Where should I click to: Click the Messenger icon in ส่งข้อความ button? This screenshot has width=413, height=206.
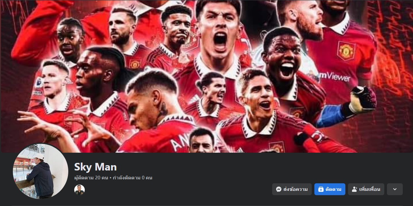279,189
